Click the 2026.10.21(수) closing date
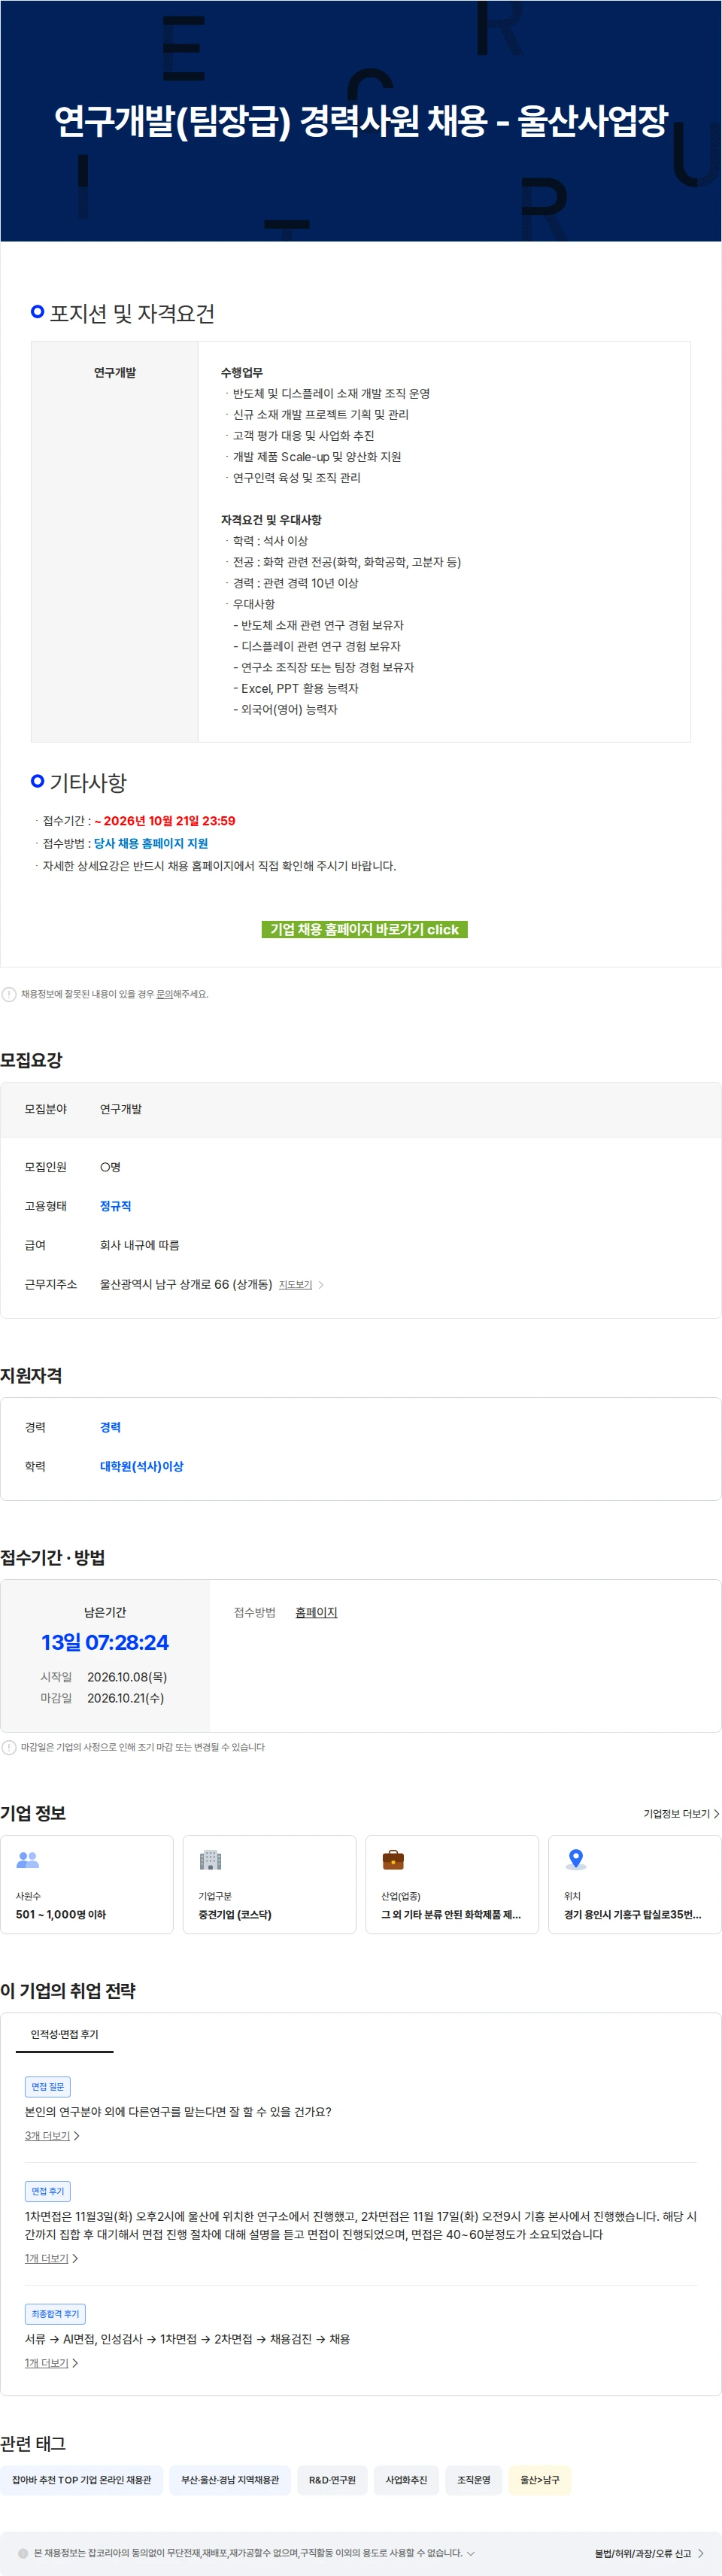This screenshot has width=722, height=2576. pyautogui.click(x=126, y=1698)
